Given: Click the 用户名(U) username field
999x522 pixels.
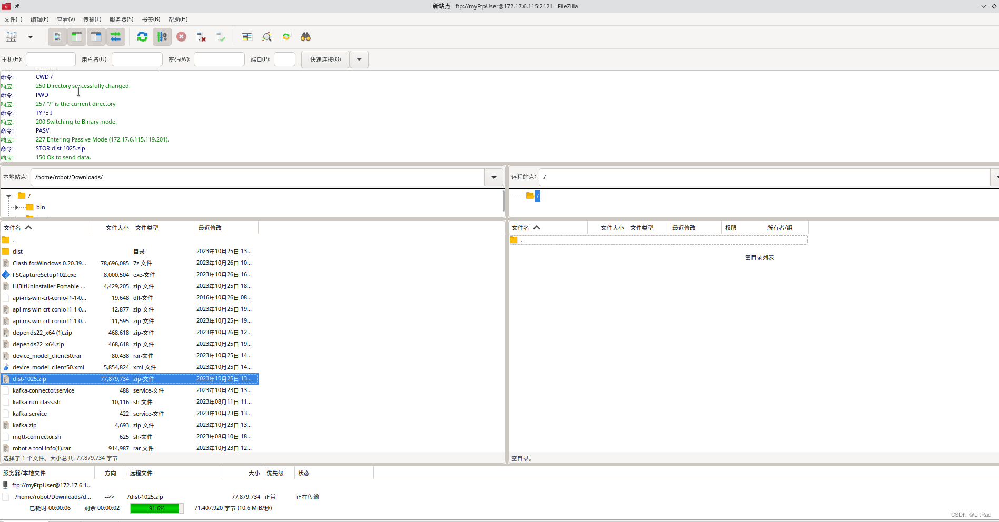Looking at the screenshot, I should (x=137, y=59).
